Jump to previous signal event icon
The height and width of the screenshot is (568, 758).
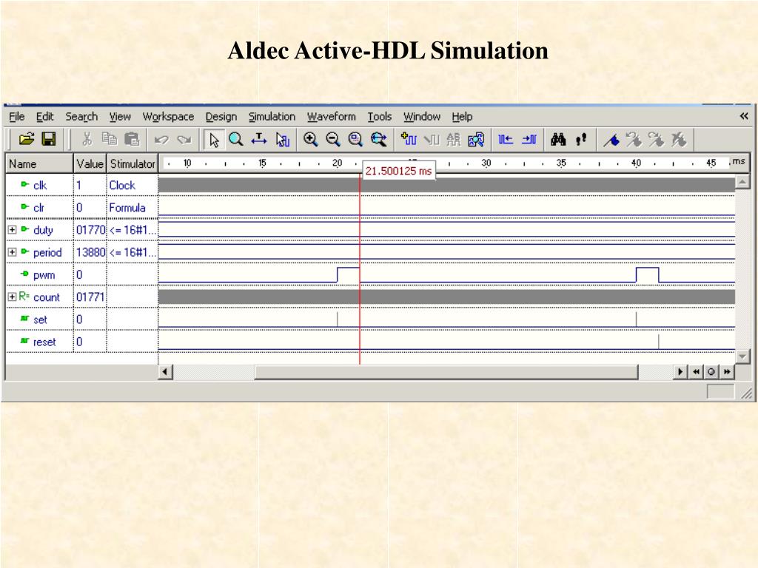(506, 140)
